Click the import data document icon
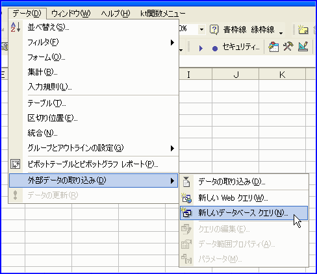The image size is (317, 274). 186,182
